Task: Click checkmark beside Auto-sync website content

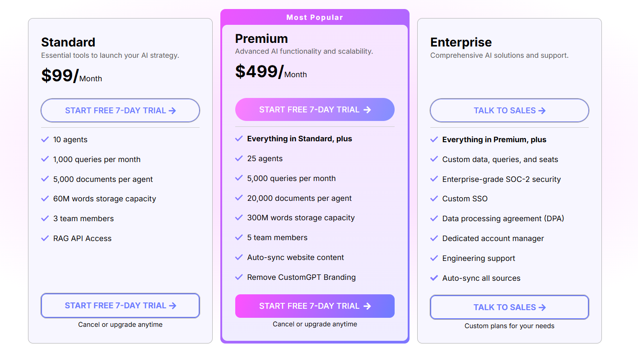Action: 239,257
